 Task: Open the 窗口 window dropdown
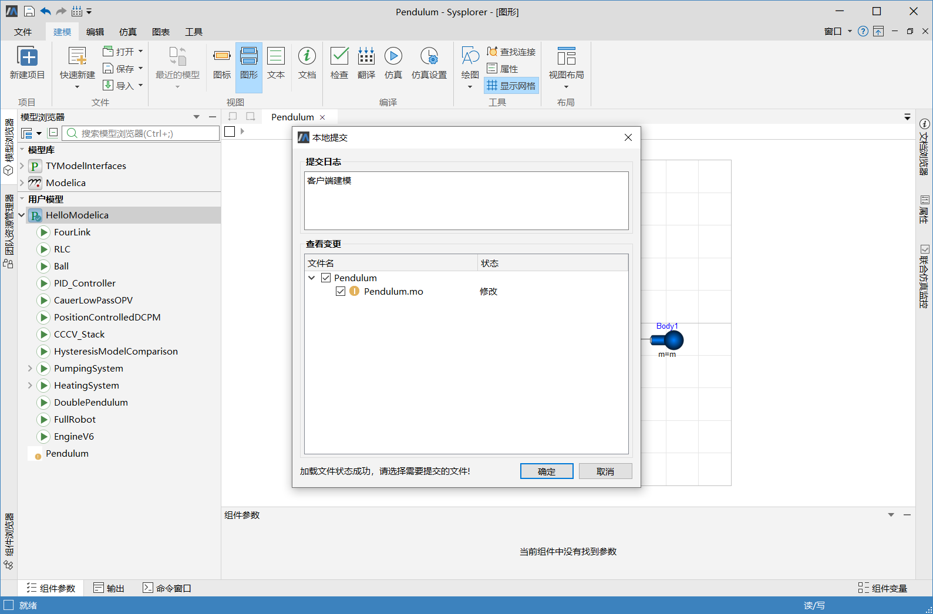coord(838,32)
